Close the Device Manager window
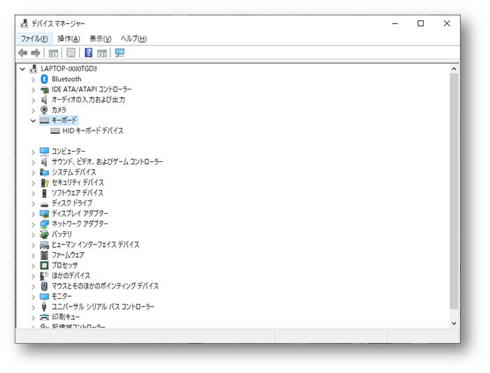 (447, 24)
